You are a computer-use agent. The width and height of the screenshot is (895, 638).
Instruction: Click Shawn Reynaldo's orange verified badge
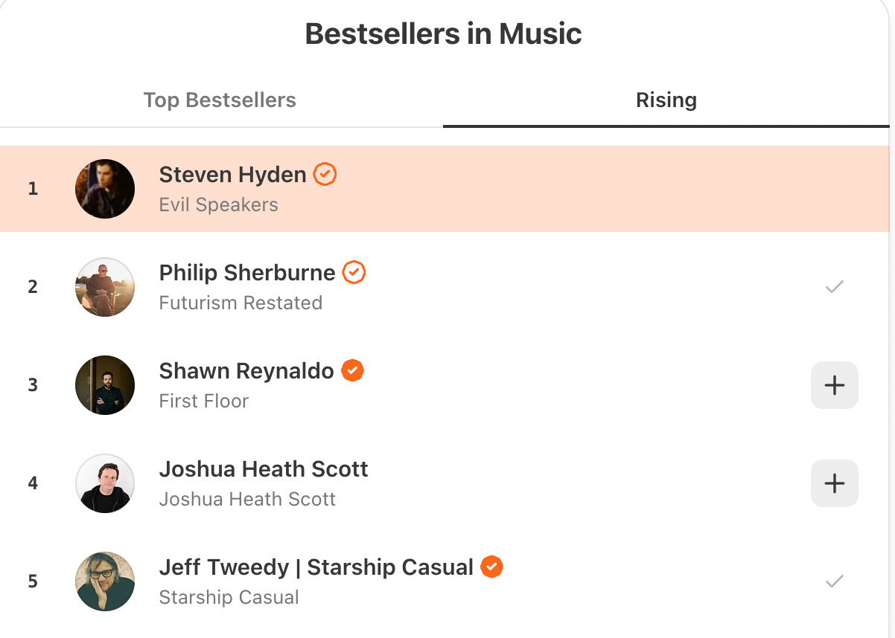click(352, 370)
